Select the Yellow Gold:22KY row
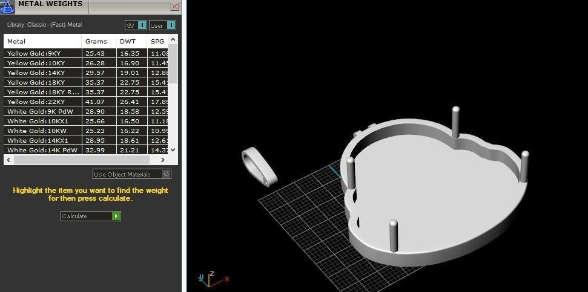This screenshot has height=292, width=588. point(86,102)
